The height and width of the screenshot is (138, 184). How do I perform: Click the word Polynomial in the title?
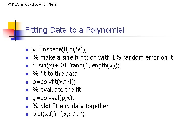105,30
